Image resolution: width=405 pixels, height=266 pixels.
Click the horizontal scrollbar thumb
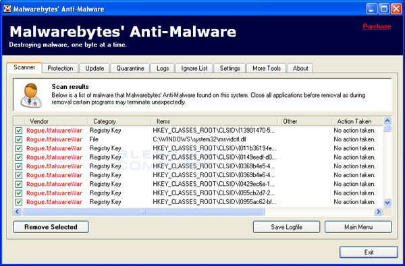(x=143, y=211)
